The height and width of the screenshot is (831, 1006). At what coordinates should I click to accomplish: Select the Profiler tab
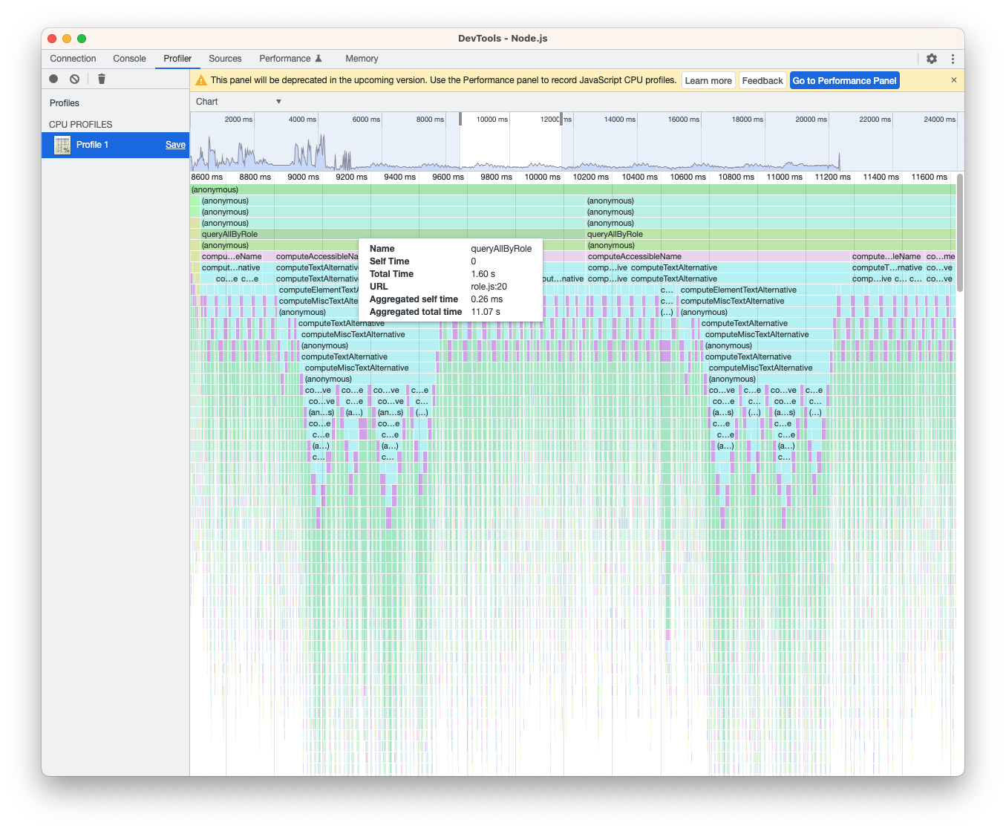coord(177,59)
